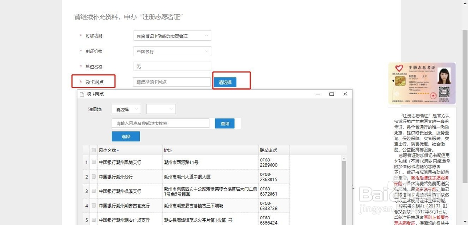468x225 pixels.
Task: Click the phone number 0768-6833738
Action: click(x=269, y=206)
